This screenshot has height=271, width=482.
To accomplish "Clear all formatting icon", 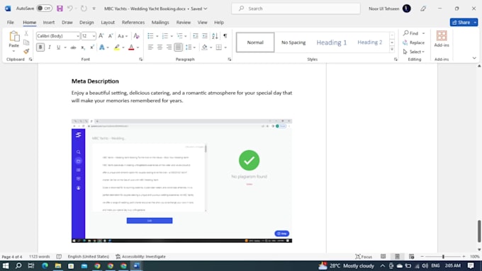I will coord(137,36).
